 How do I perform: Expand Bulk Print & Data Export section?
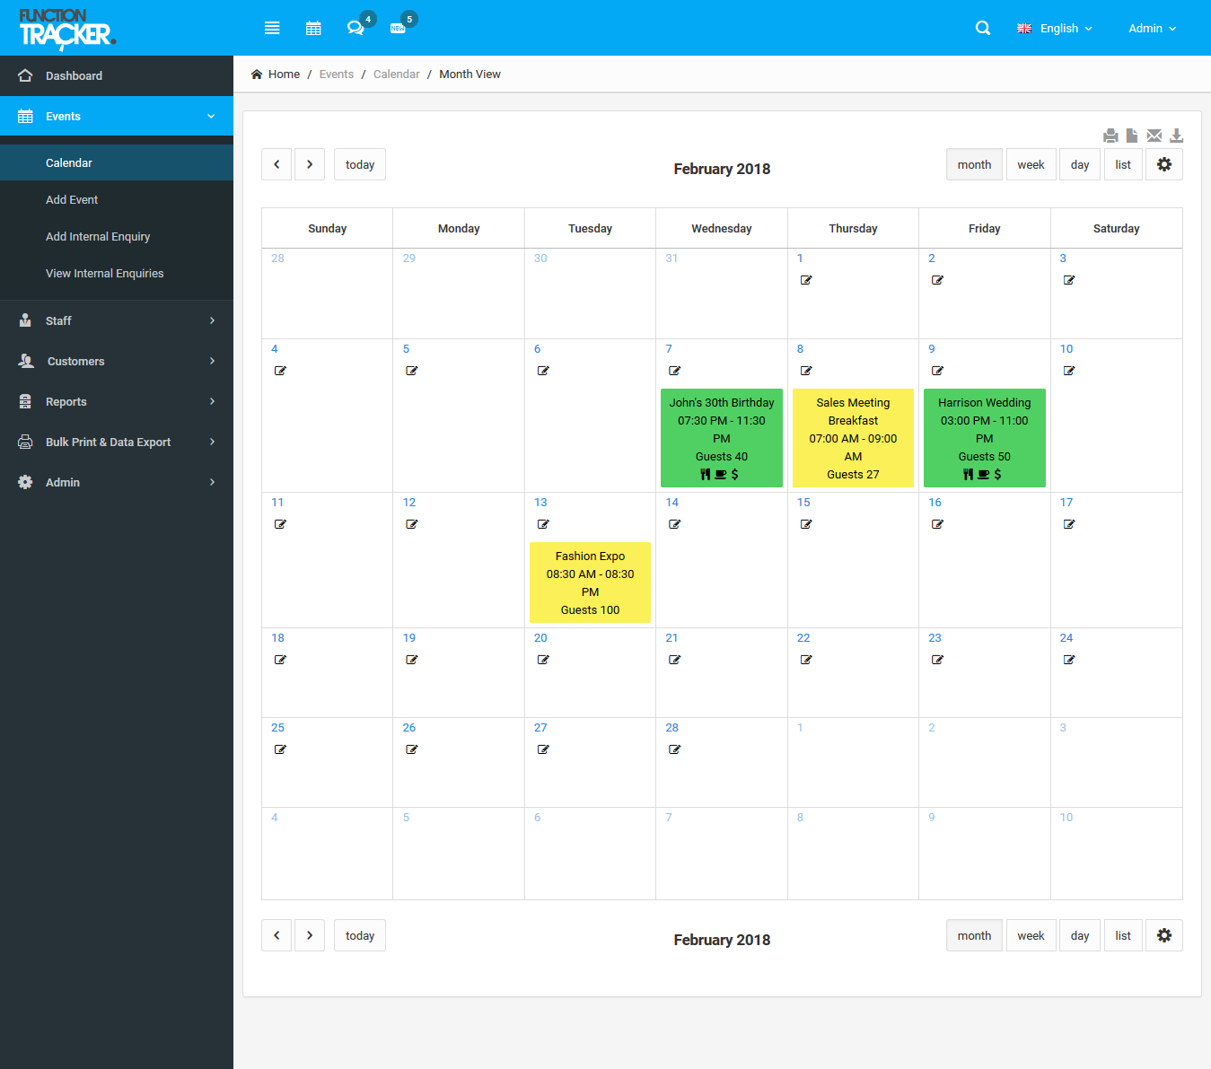(x=117, y=442)
